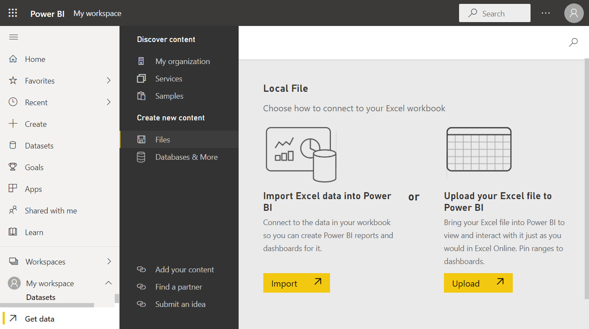
Task: Open the Submit an idea link
Action: [180, 304]
